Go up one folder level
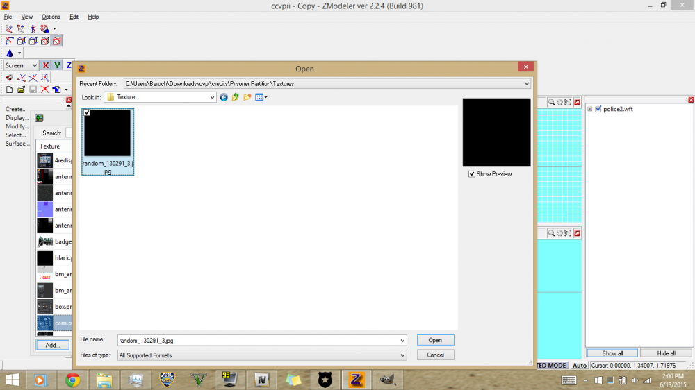Image resolution: width=695 pixels, height=390 pixels. pos(236,97)
